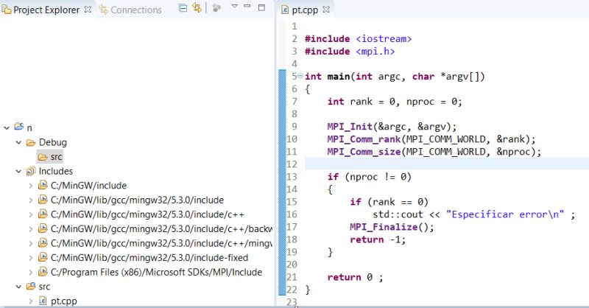589x308 pixels.
Task: Click the Project Explorer tab icon
Action: 7,10
